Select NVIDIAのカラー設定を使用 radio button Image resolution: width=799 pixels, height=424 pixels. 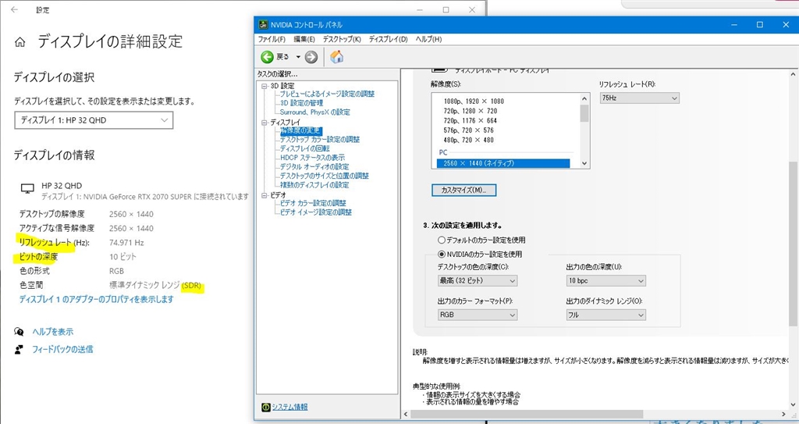coord(442,254)
